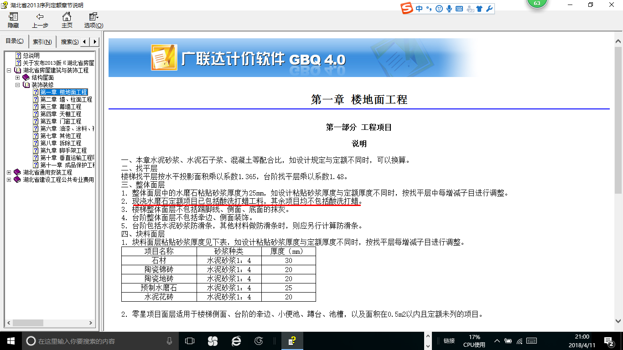Click the 隐藏 (Hide) toolbar button
The height and width of the screenshot is (350, 623).
pos(13,21)
